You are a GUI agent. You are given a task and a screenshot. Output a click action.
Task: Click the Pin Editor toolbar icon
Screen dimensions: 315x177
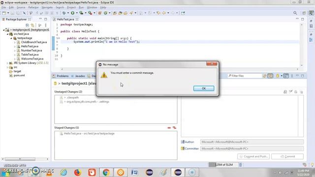click(183, 13)
